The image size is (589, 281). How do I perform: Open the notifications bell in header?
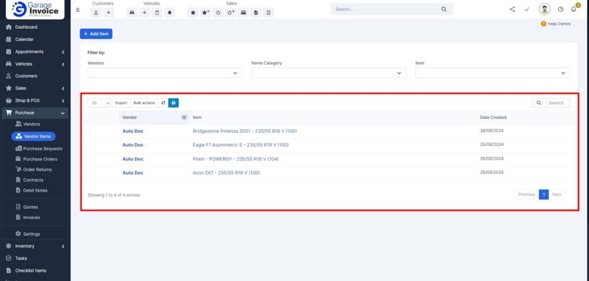coord(573,9)
